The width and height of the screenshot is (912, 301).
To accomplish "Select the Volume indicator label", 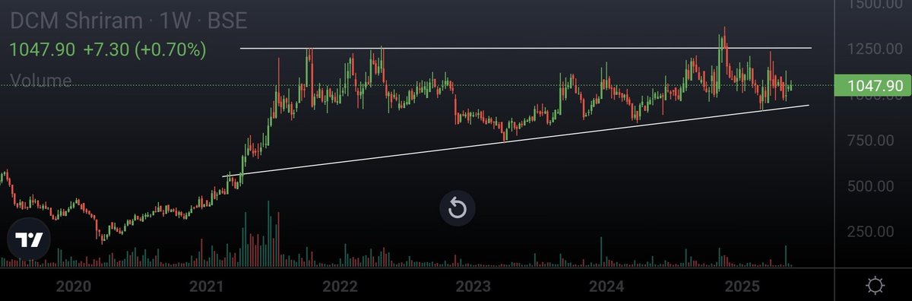I will coord(41,81).
